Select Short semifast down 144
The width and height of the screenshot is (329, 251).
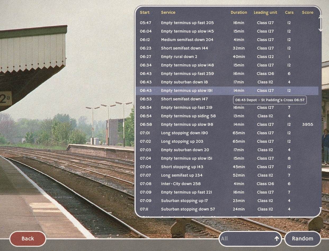tap(227, 48)
